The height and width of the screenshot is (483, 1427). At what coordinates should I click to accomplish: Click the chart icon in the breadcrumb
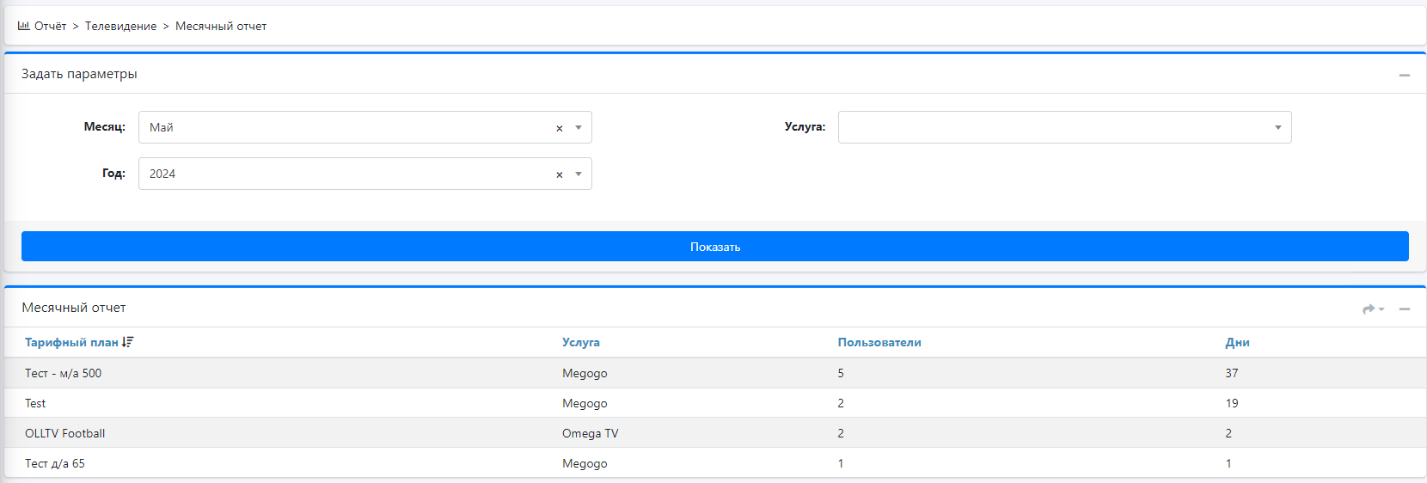pos(23,26)
